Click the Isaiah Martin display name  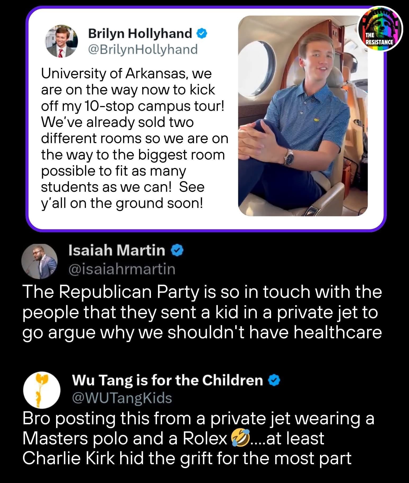click(117, 250)
